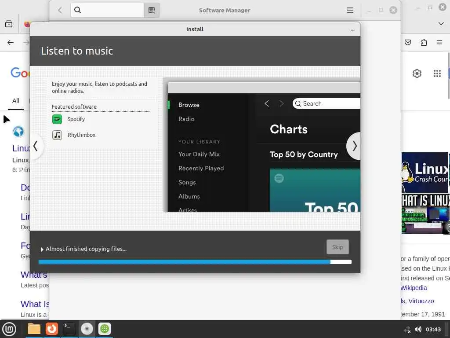Launch Terminal from the taskbar
Screen dimensions: 450x338
[x=69, y=329]
